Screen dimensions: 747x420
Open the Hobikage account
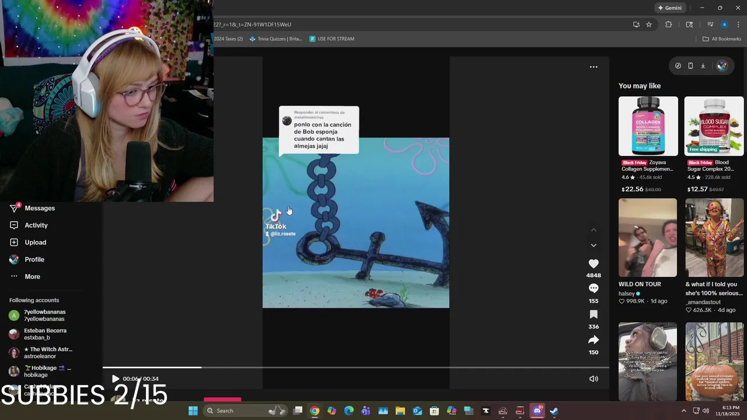[41, 371]
